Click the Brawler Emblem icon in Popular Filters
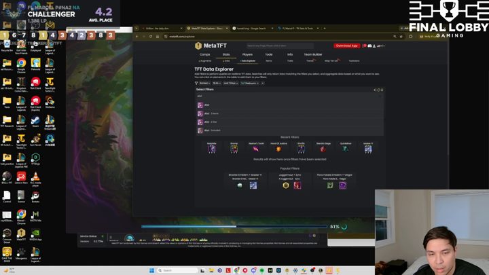 (x=240, y=185)
